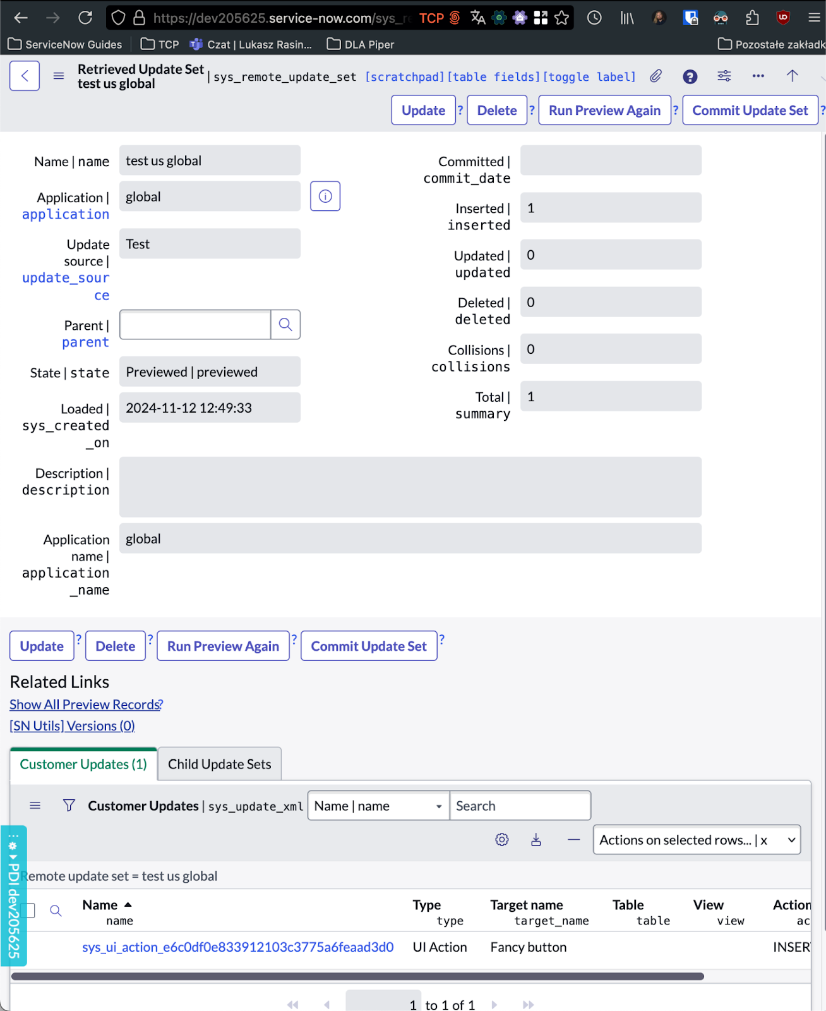Open the Name search field dropdown
826x1011 pixels.
(x=378, y=806)
